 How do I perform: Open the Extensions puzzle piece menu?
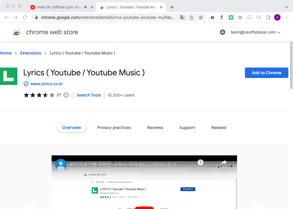240,17
